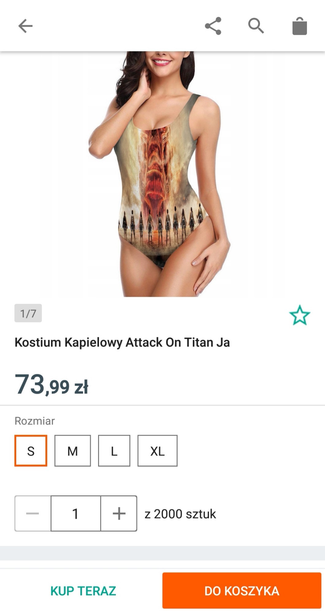This screenshot has width=325, height=611.
Task: Select size S option
Action: (31, 451)
